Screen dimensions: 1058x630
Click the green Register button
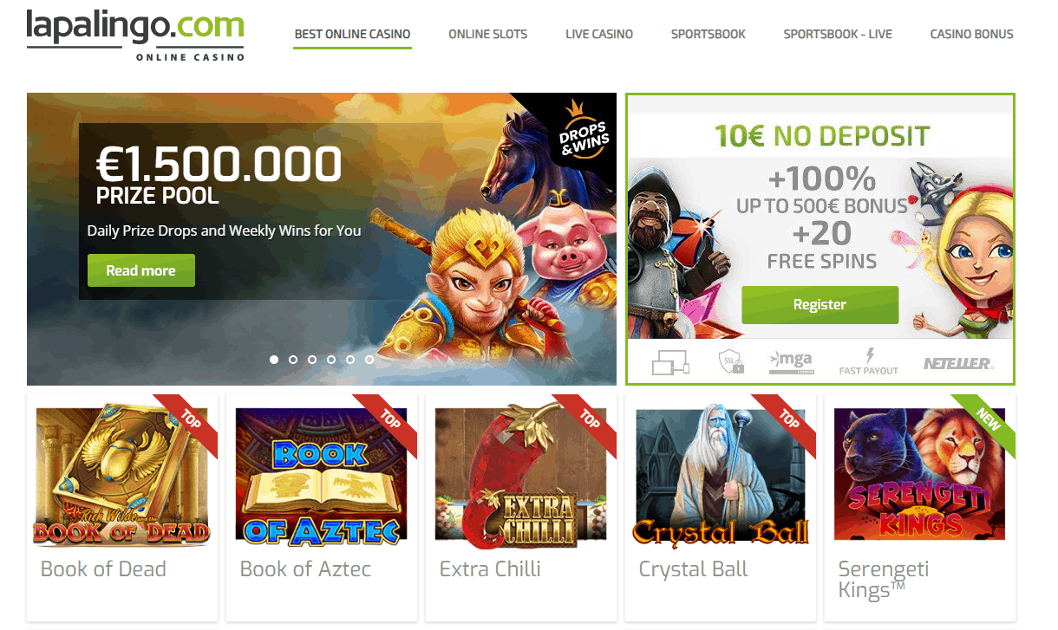820,305
